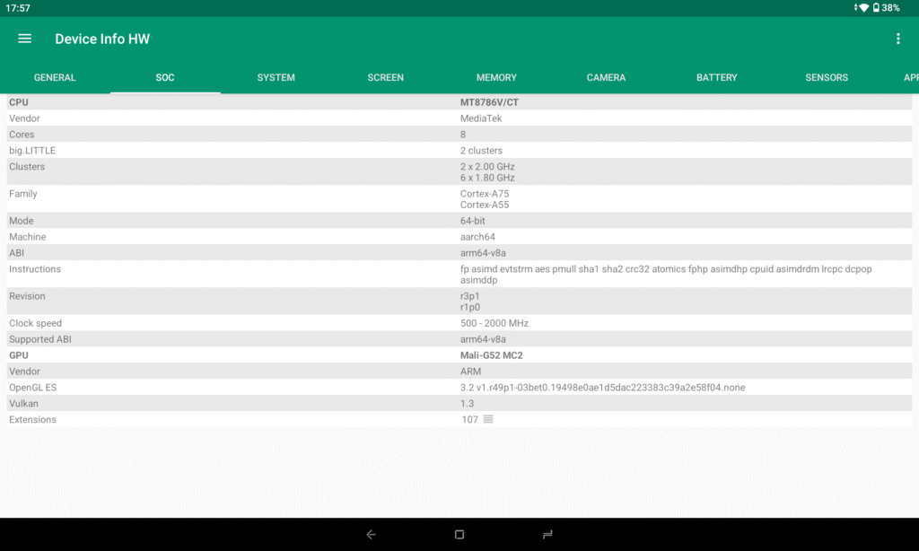Screen dimensions: 919x551
Task: Select the SOC tab
Action: (165, 78)
